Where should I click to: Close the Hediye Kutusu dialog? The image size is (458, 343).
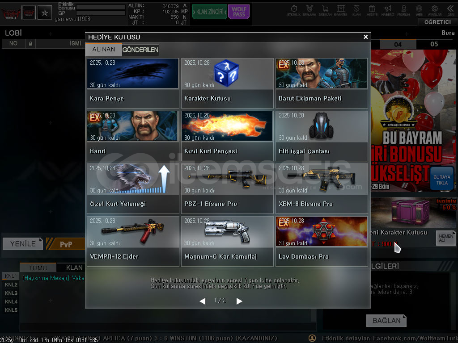(365, 37)
